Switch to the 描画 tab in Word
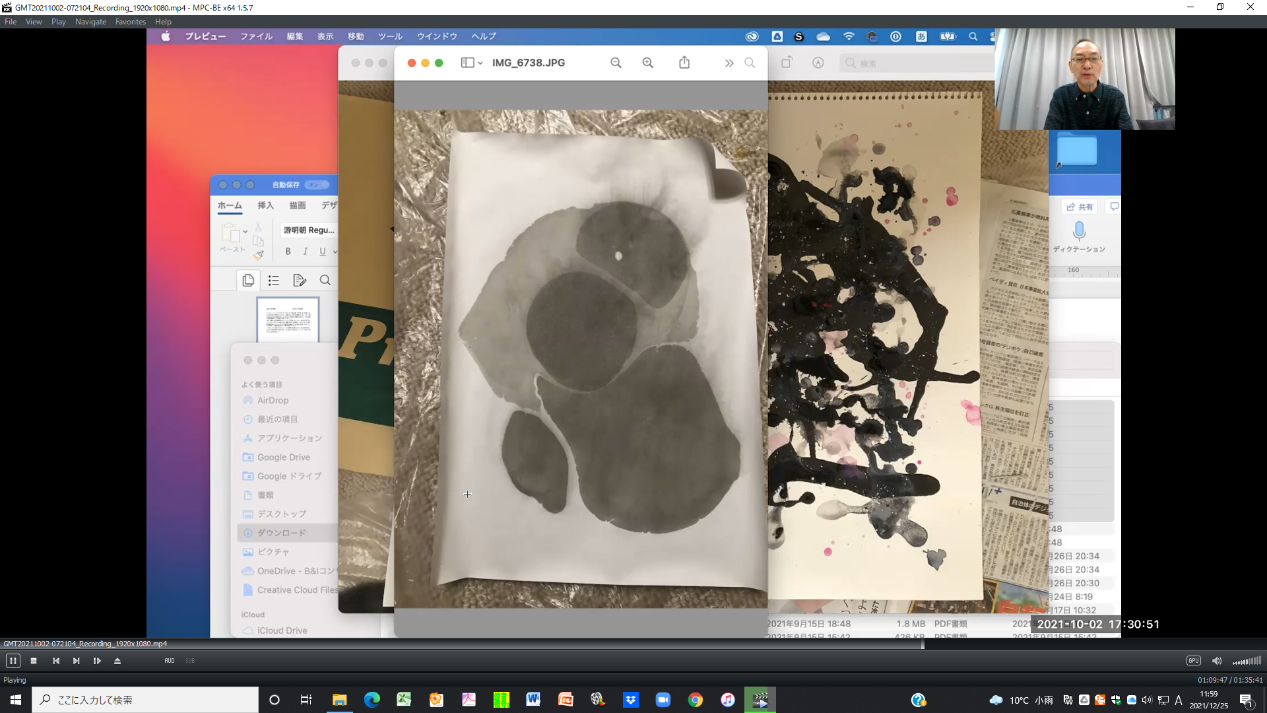This screenshot has width=1267, height=713. click(298, 205)
